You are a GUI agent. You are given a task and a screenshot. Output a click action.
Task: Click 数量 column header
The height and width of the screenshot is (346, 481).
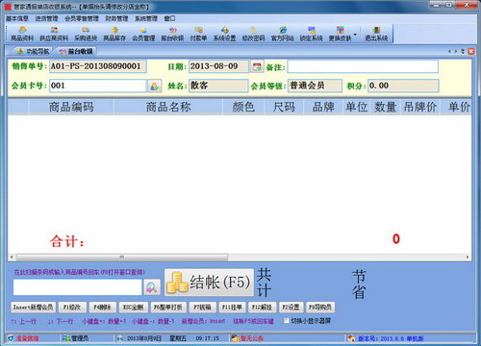tap(385, 107)
